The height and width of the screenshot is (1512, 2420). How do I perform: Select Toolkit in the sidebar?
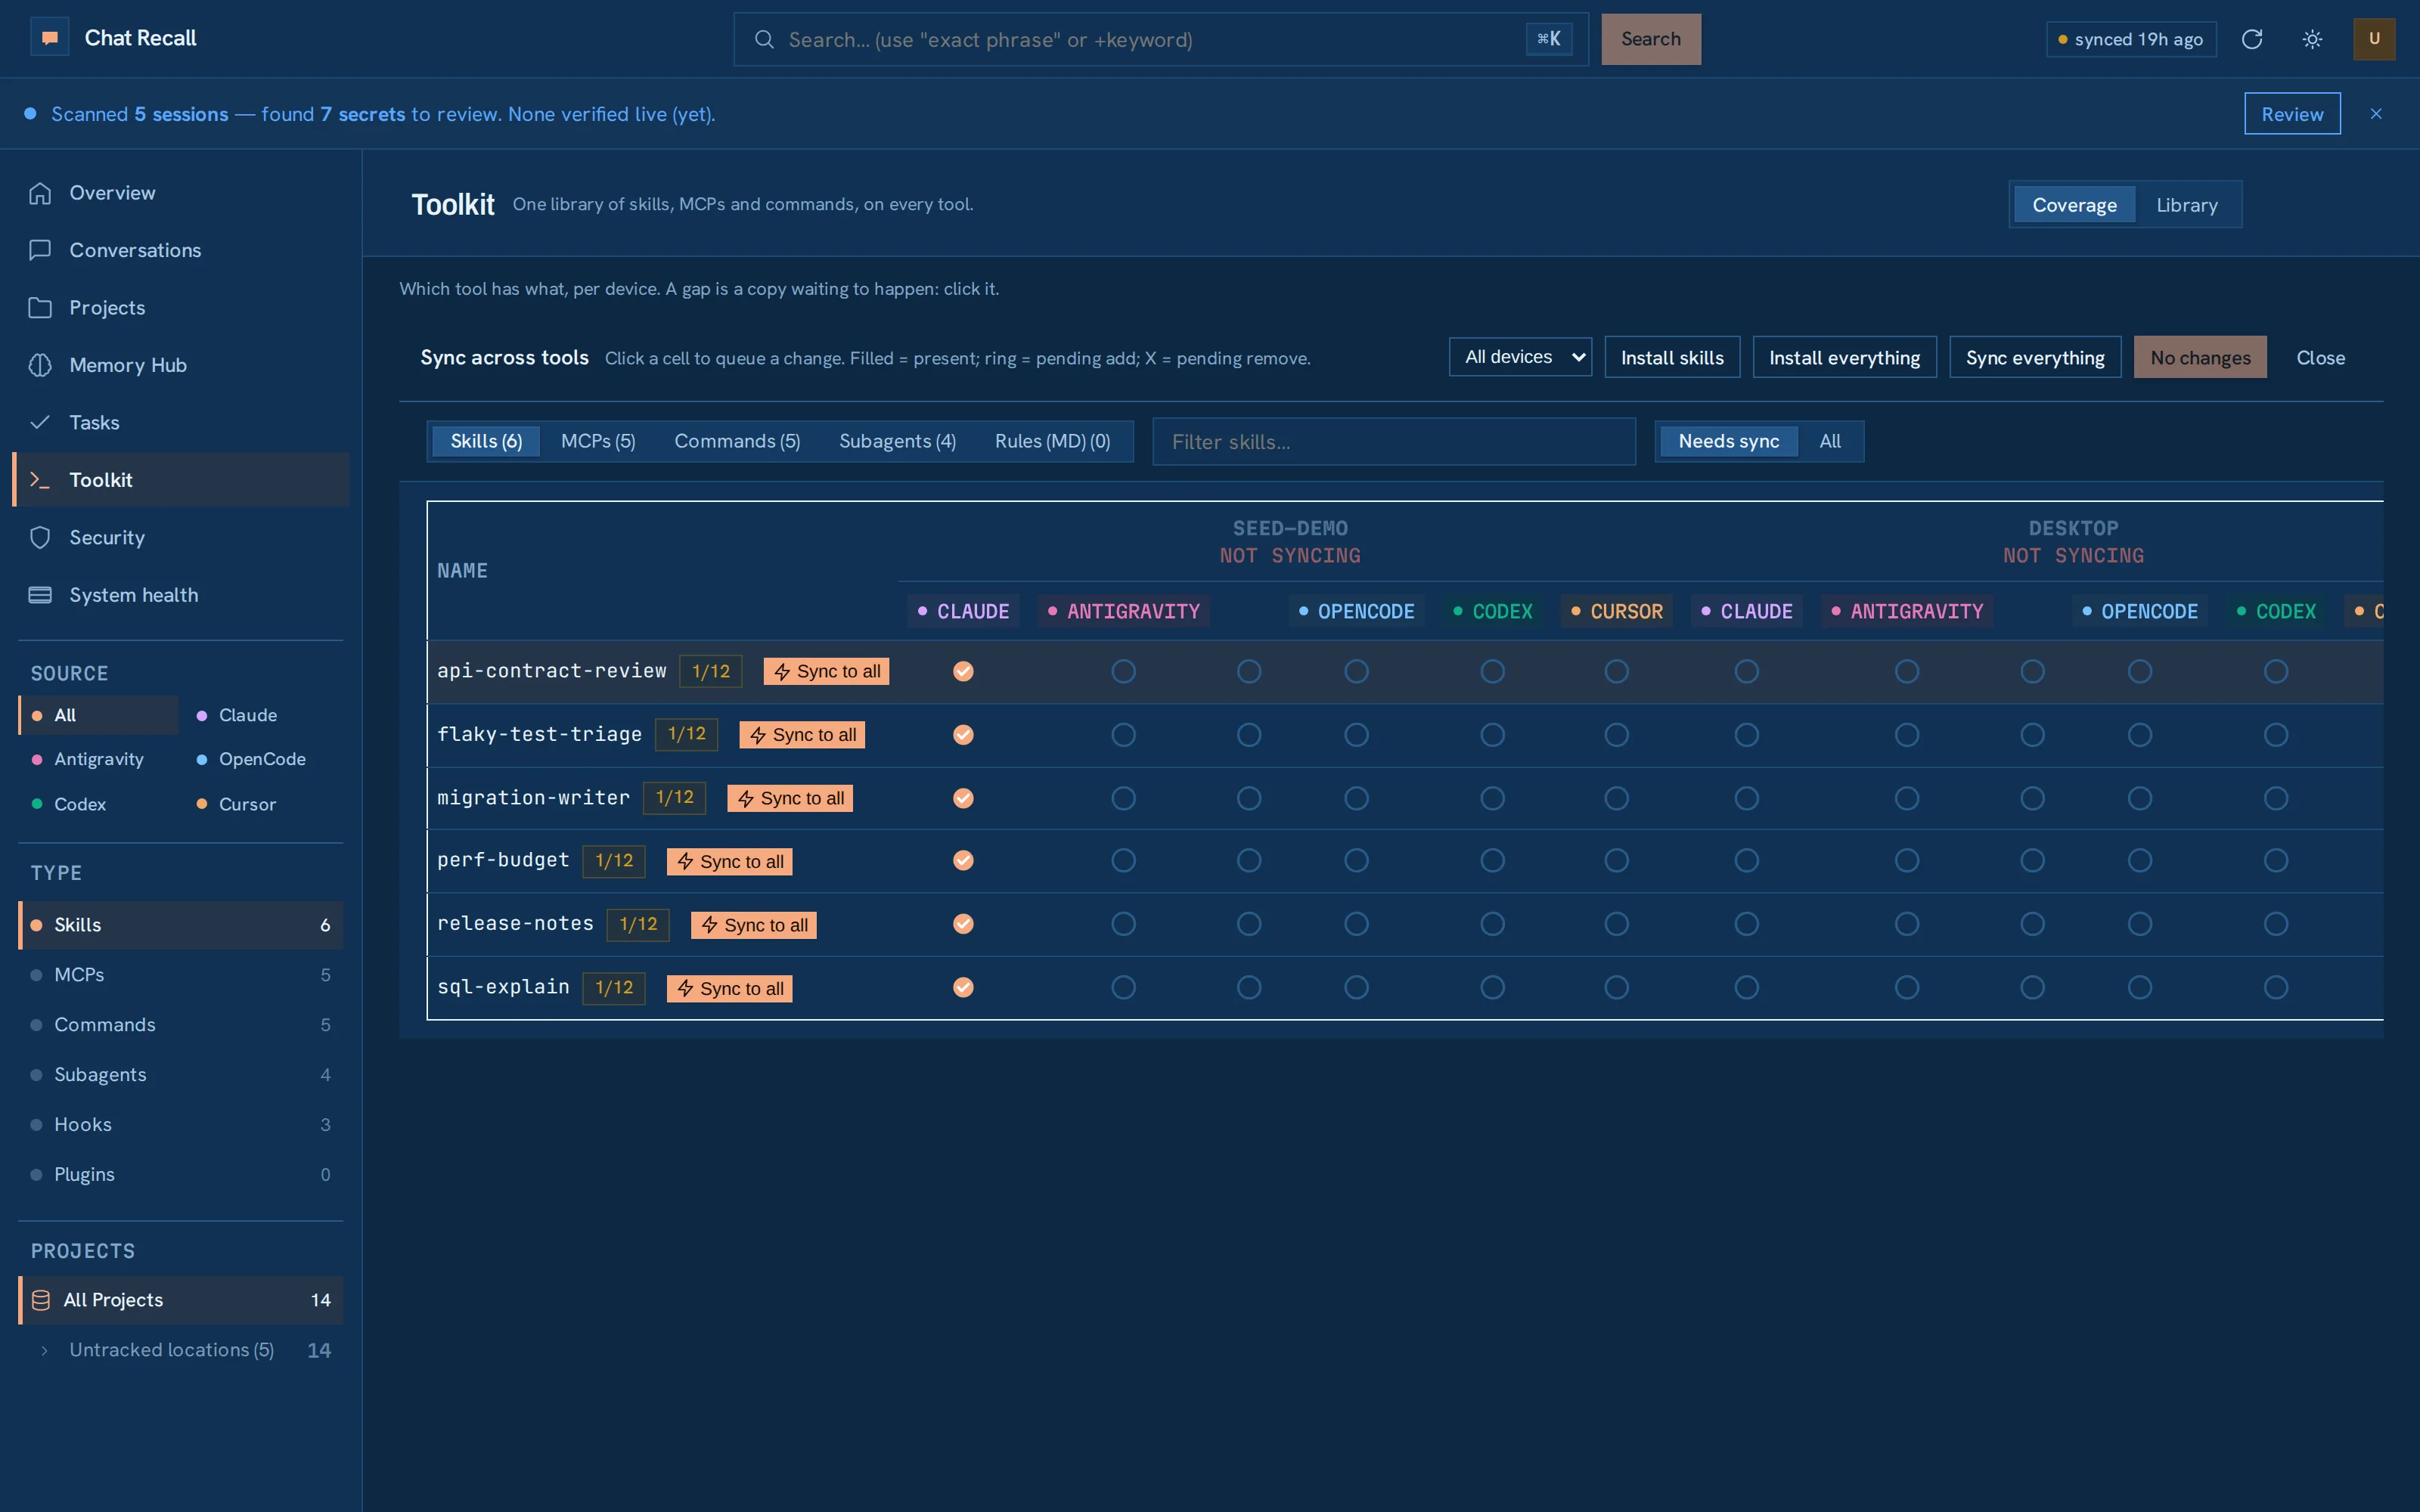click(181, 480)
